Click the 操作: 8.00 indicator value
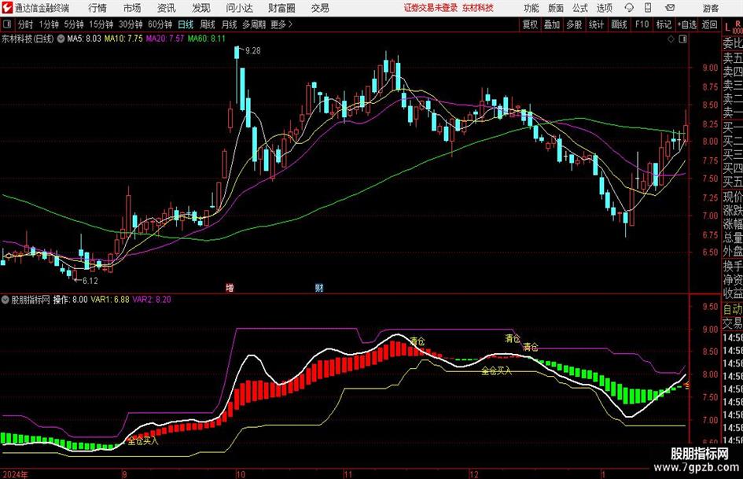 71,300
